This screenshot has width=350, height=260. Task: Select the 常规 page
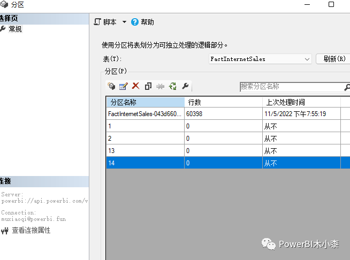click(15, 29)
